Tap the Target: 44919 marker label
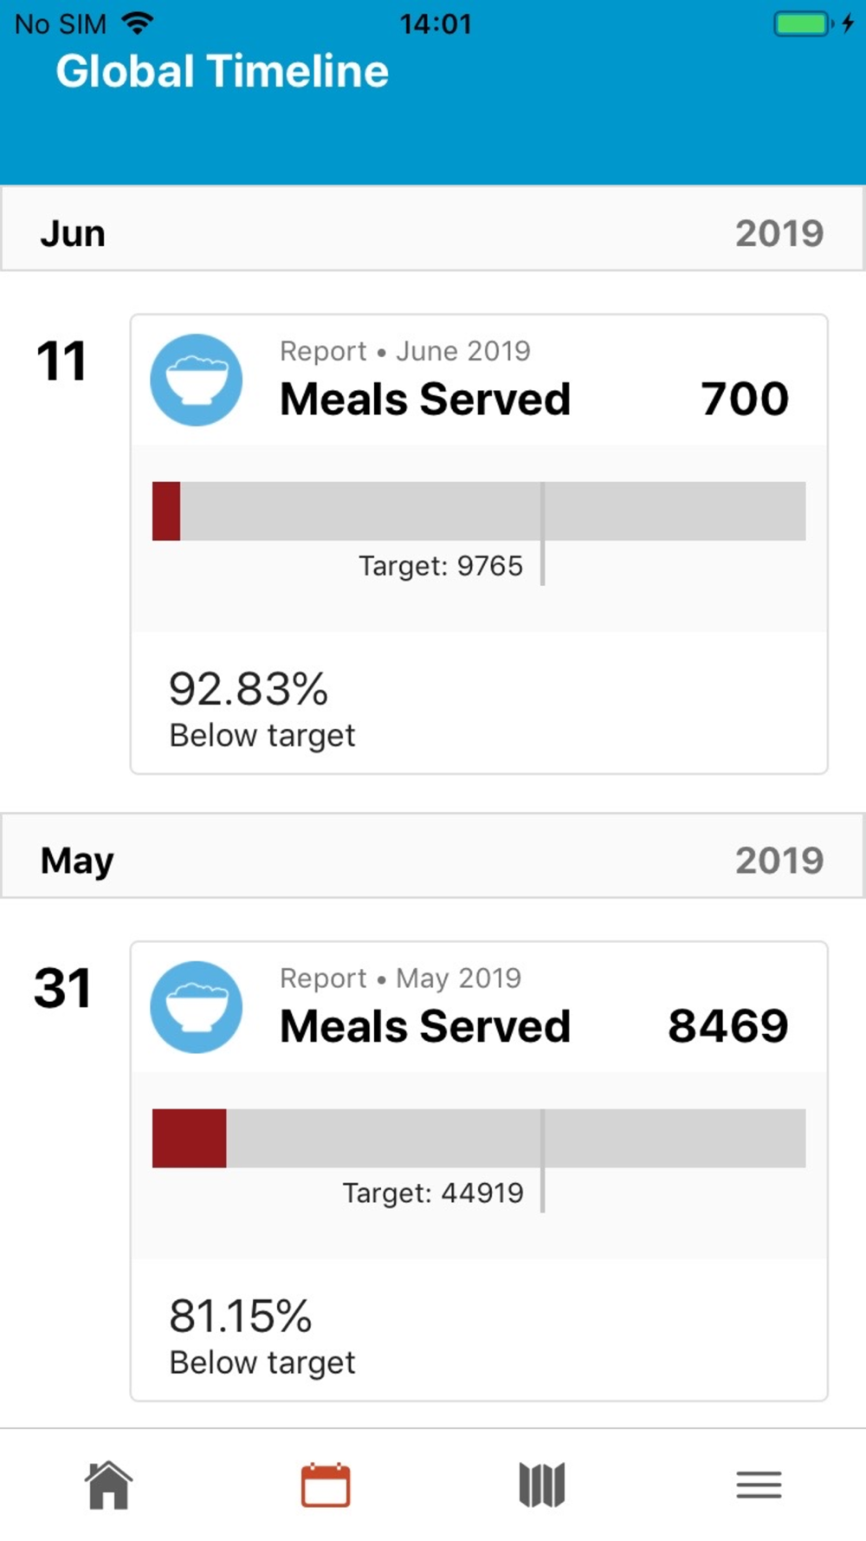This screenshot has height=1541, width=866. click(x=433, y=1193)
